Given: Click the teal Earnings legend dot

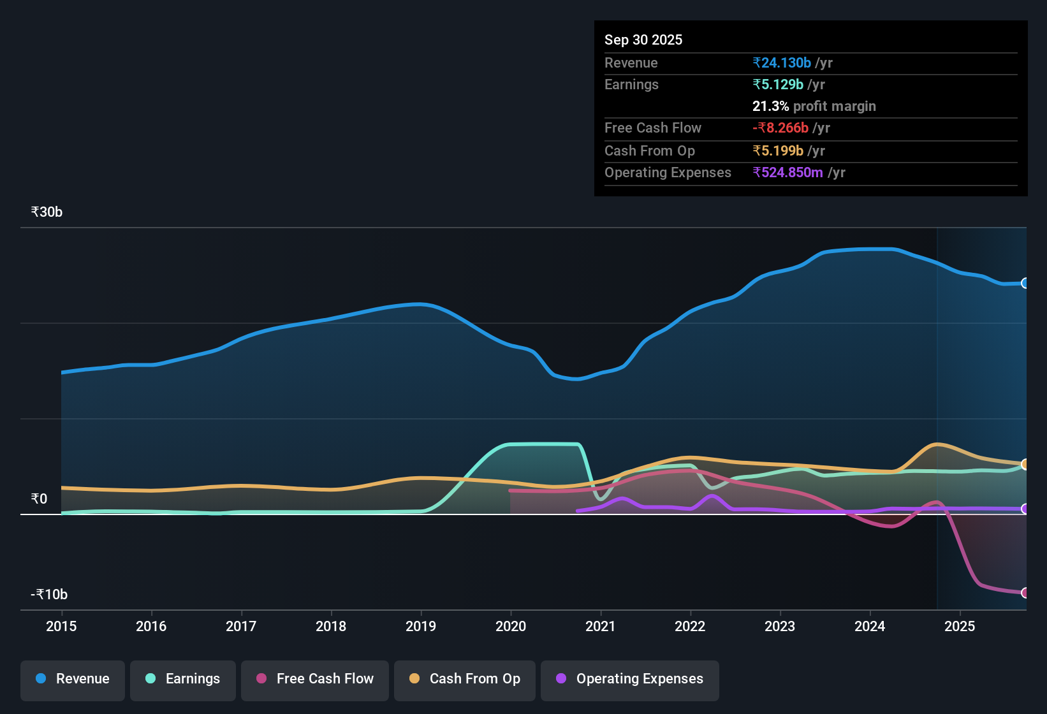Looking at the screenshot, I should pos(150,679).
